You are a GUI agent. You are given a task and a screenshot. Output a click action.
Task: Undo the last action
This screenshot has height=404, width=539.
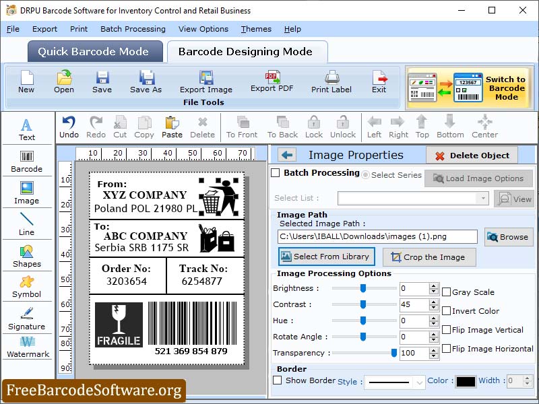(69, 127)
